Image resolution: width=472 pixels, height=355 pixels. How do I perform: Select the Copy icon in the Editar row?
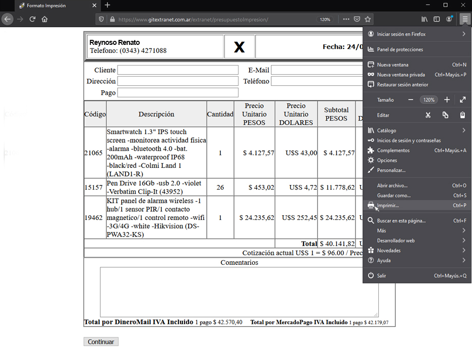pos(444,115)
